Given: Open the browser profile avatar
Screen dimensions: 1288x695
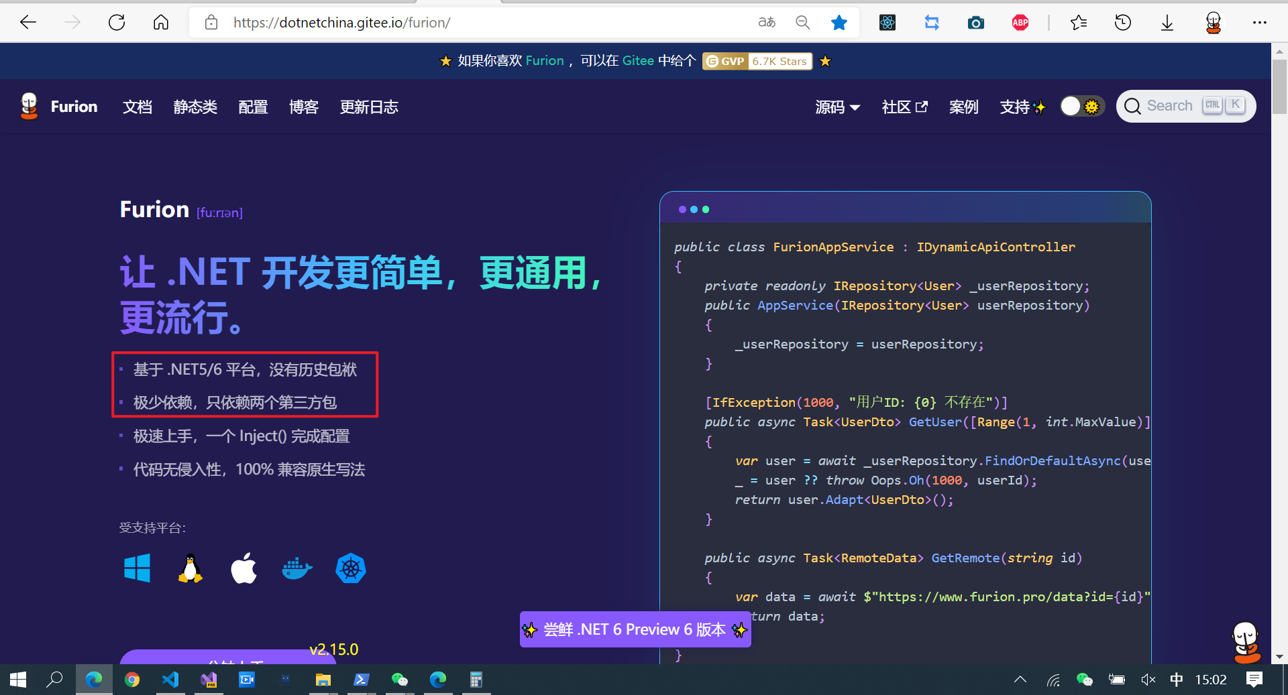Looking at the screenshot, I should (1213, 23).
